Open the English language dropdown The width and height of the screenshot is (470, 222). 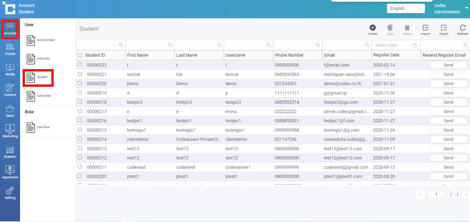point(406,8)
